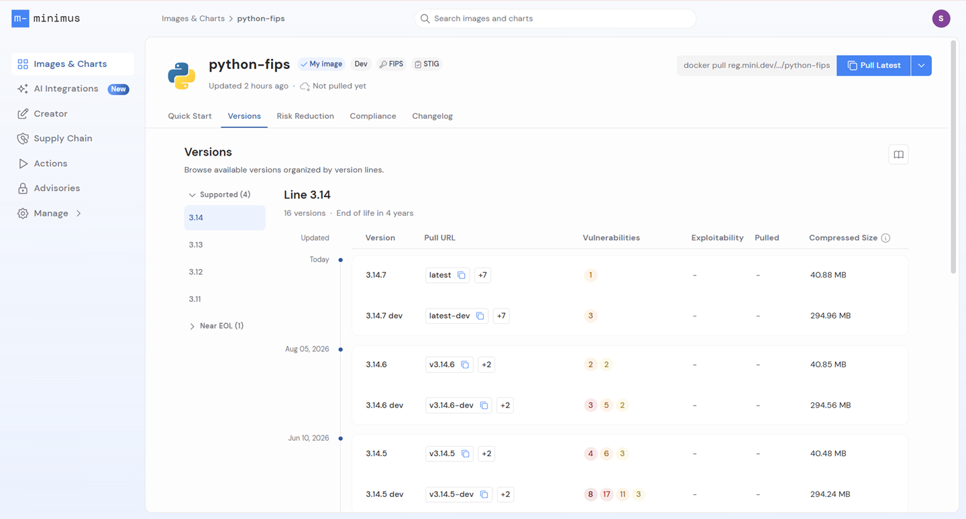Click the page vertical scrollbar
This screenshot has height=519, width=966.
point(954,157)
